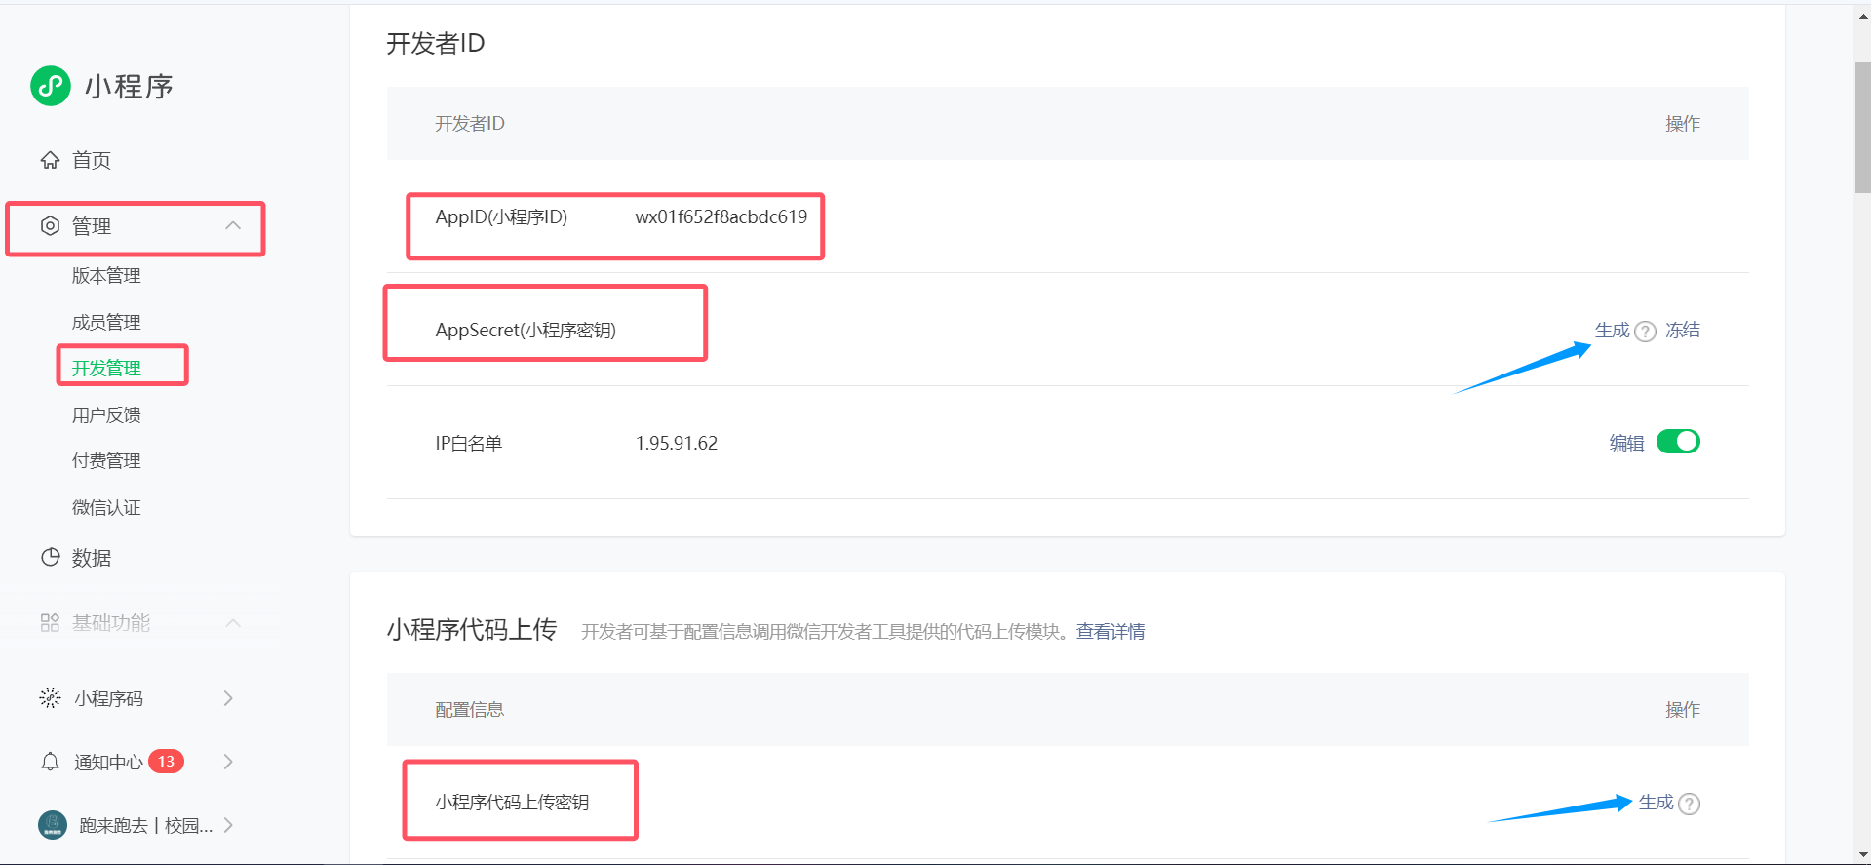Image resolution: width=1871 pixels, height=865 pixels.
Task: Click the gear icon next to 管理
Action: 50,226
